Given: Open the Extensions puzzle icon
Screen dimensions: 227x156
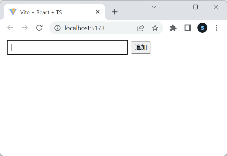Looking at the screenshot, I should 173,28.
